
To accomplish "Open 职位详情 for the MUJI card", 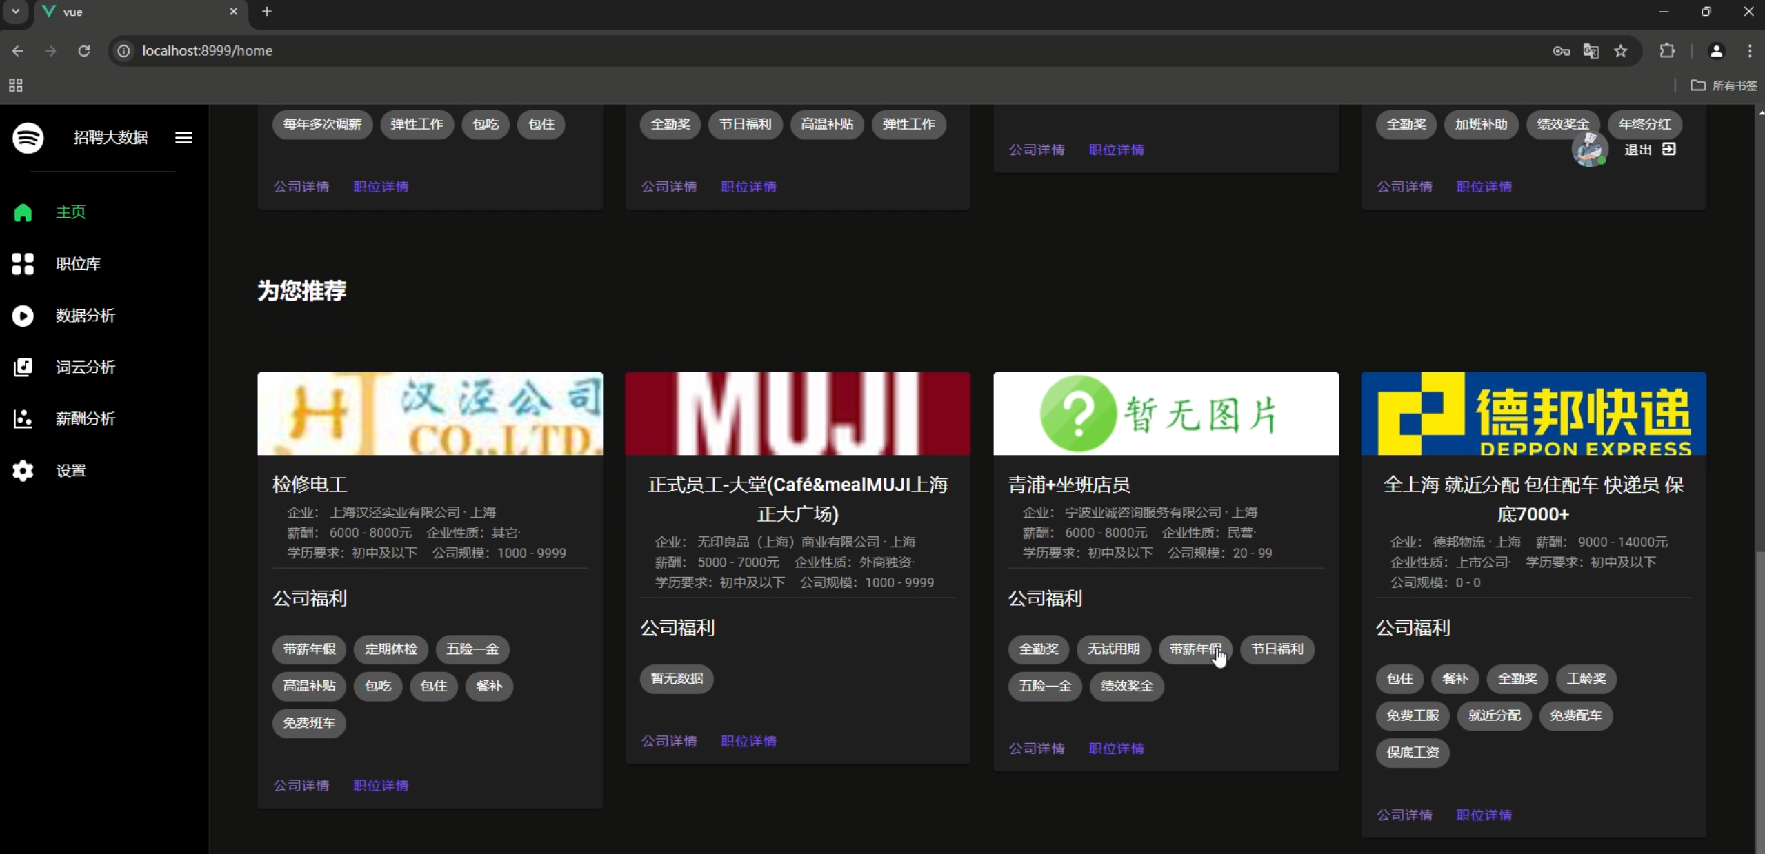I will coord(748,741).
